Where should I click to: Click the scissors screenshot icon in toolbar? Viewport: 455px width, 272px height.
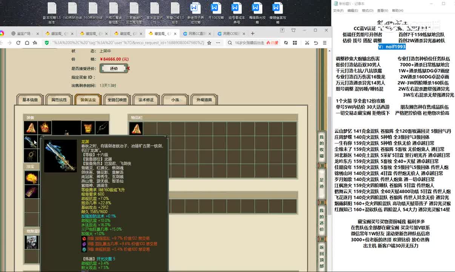307,43
